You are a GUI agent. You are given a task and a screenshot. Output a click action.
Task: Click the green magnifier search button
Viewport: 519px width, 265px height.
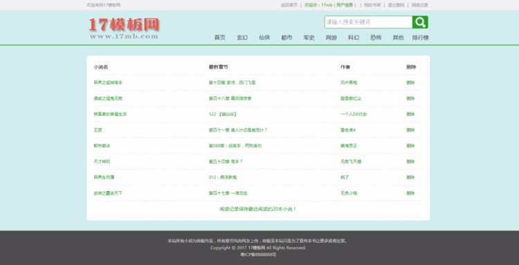[420, 22]
